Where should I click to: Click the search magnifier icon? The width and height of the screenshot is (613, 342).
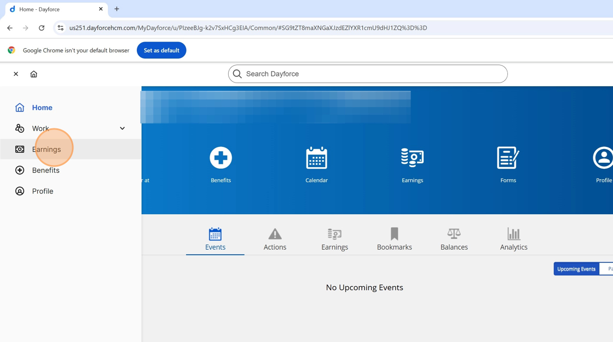point(238,74)
